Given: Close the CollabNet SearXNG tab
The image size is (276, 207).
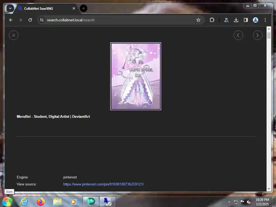Looking at the screenshot, I should click(x=74, y=8).
